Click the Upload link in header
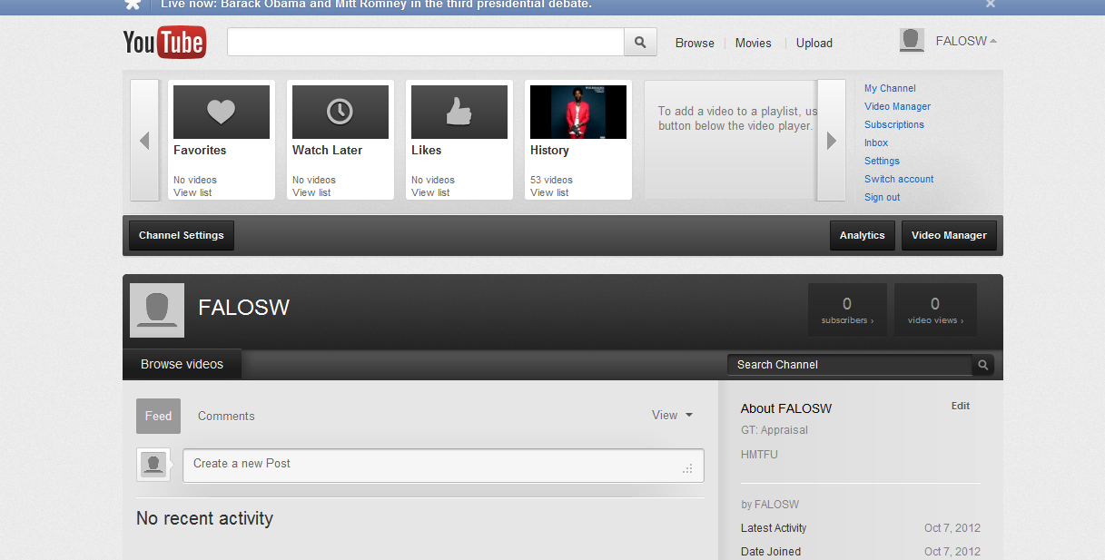The width and height of the screenshot is (1105, 560). pos(814,43)
